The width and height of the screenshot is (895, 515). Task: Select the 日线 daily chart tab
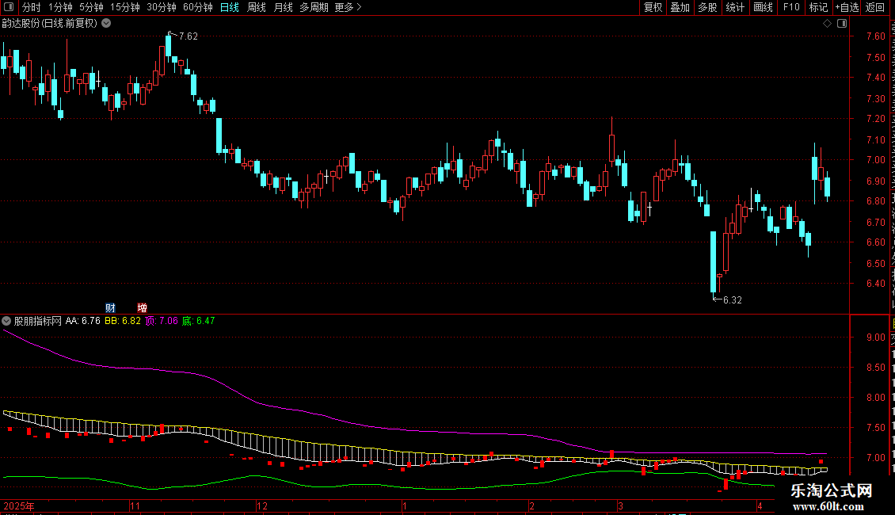230,7
